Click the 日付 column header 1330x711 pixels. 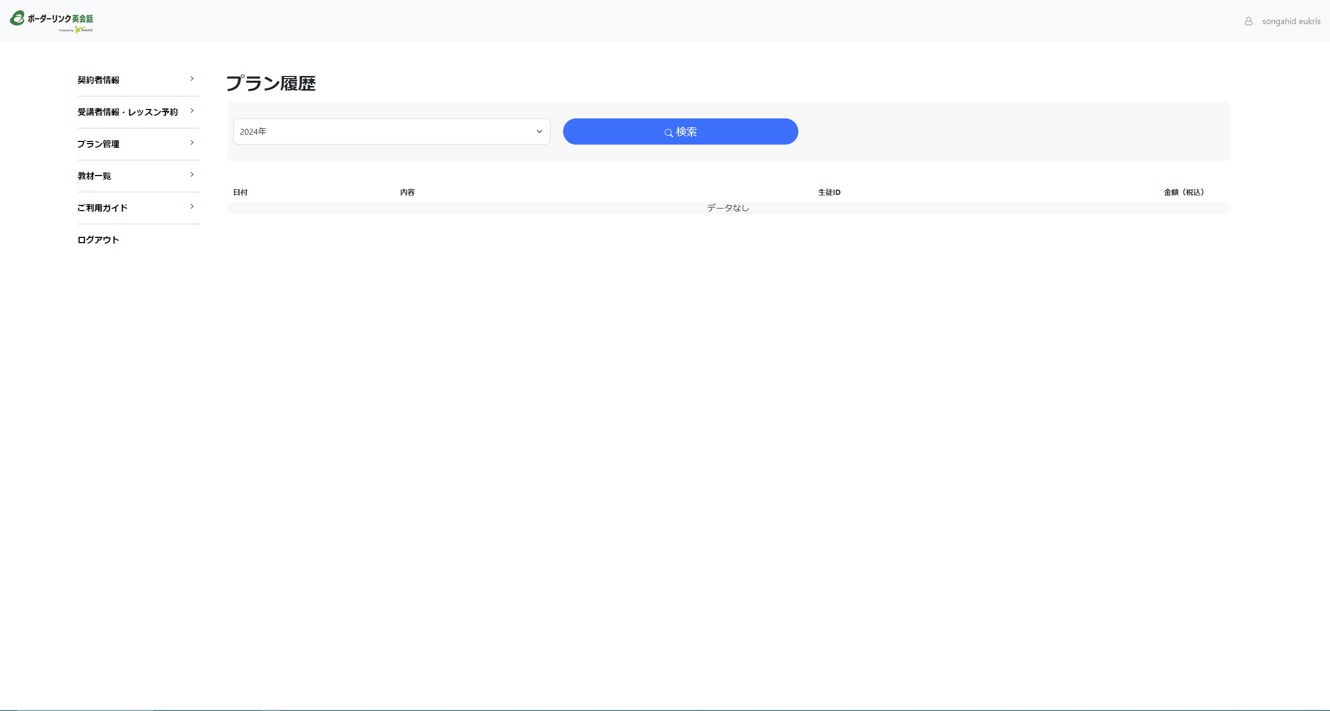pyautogui.click(x=240, y=192)
